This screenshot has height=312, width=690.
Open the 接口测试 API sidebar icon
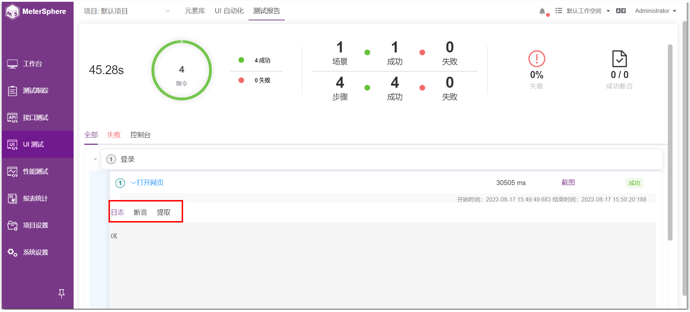12,118
